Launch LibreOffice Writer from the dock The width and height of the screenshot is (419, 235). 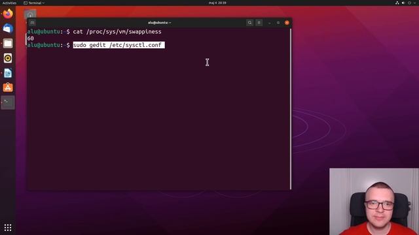[x=8, y=73]
